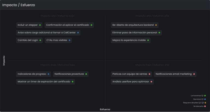The height and width of the screenshot is (112, 210).
Task: Open 'Confirmación al aplicar el certificado' card
Action: click(x=69, y=25)
